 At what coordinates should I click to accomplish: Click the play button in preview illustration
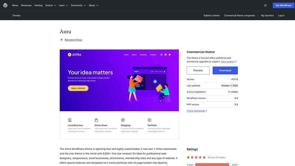click(x=155, y=82)
